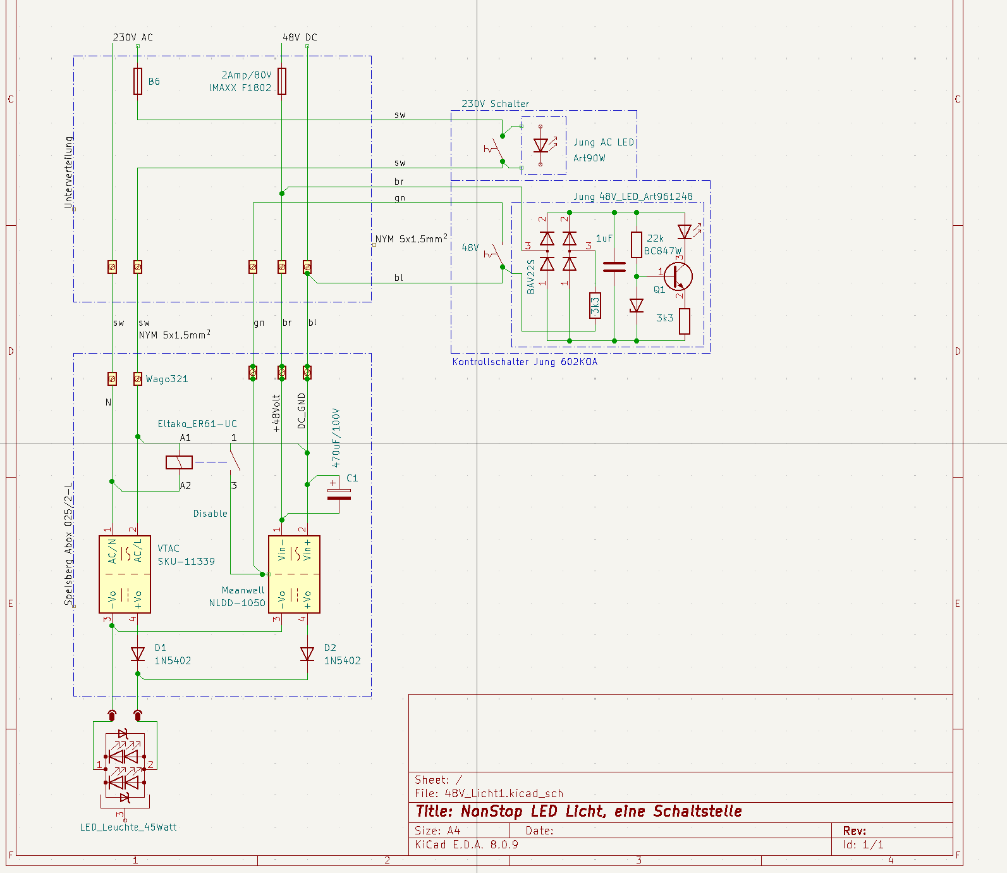The height and width of the screenshot is (873, 1007).
Task: Select the 22k resistor symbol
Action: point(637,245)
